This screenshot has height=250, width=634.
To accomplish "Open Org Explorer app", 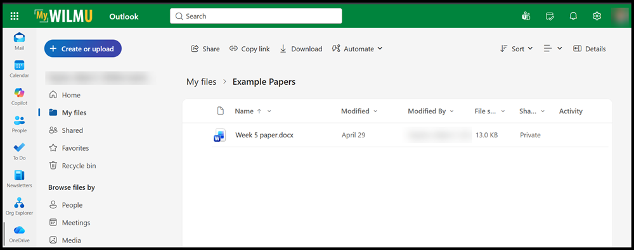I will (19, 206).
